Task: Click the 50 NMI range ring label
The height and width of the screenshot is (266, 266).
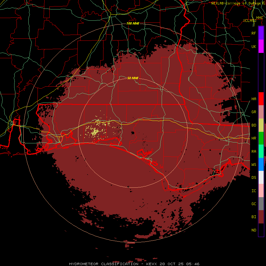Action: (x=133, y=78)
